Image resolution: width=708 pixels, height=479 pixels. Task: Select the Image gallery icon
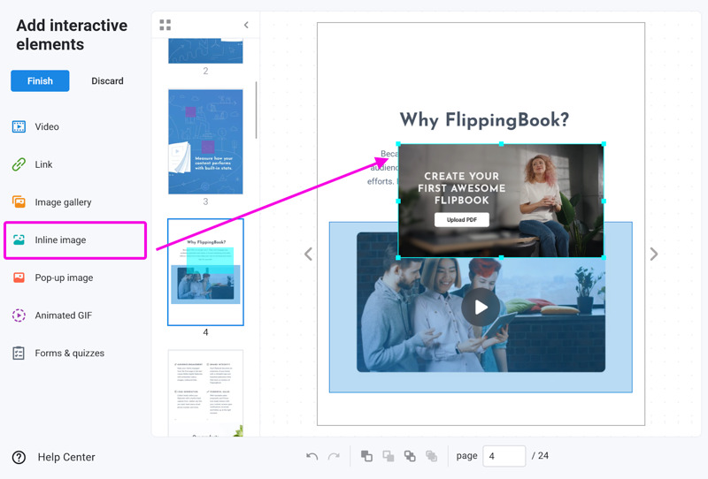click(19, 202)
